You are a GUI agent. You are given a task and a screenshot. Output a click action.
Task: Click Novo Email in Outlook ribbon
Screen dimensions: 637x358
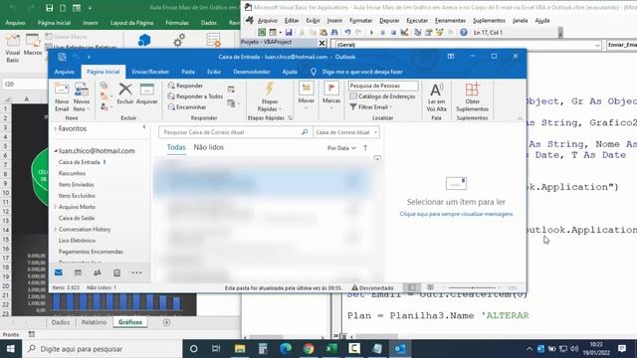tap(62, 97)
